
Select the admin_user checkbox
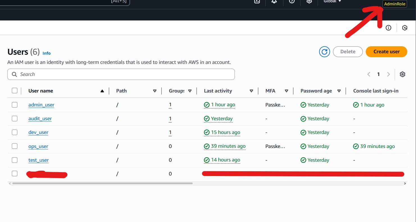pyautogui.click(x=15, y=105)
